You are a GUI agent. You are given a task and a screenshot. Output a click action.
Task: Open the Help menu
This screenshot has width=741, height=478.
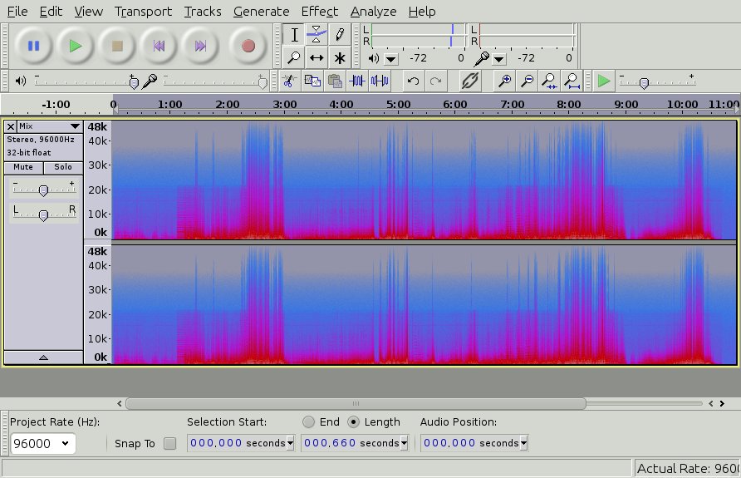pos(422,12)
